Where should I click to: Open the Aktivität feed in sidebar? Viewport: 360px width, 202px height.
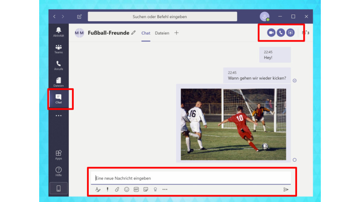click(x=58, y=32)
